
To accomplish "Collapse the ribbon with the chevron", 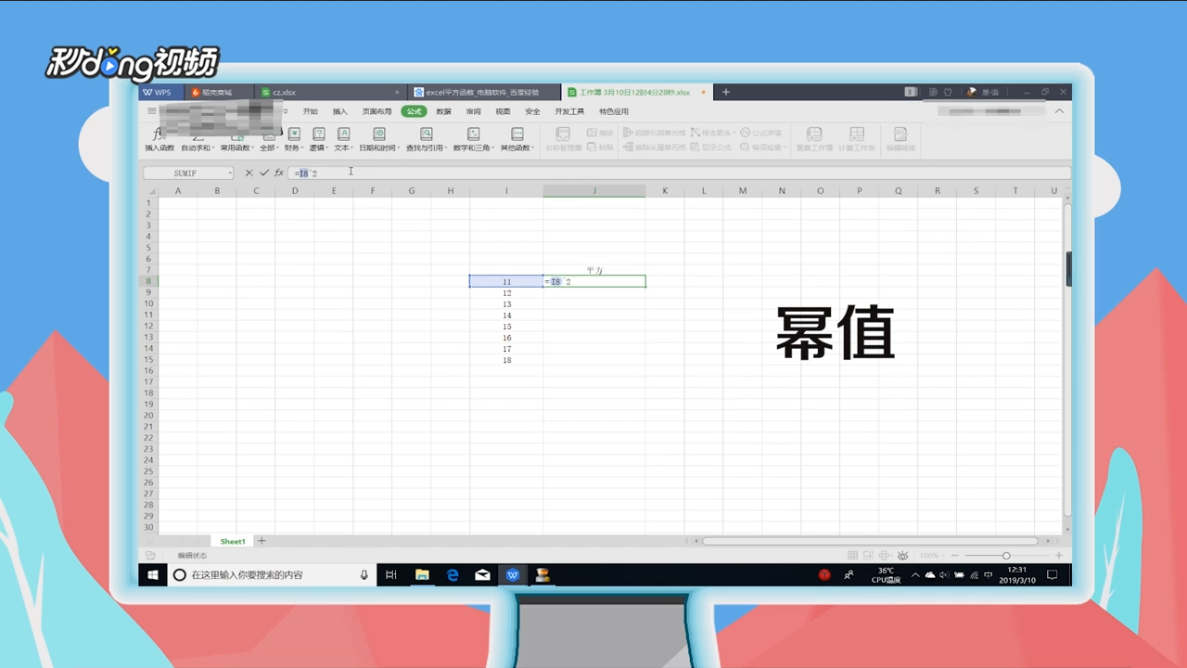I will (x=1059, y=111).
